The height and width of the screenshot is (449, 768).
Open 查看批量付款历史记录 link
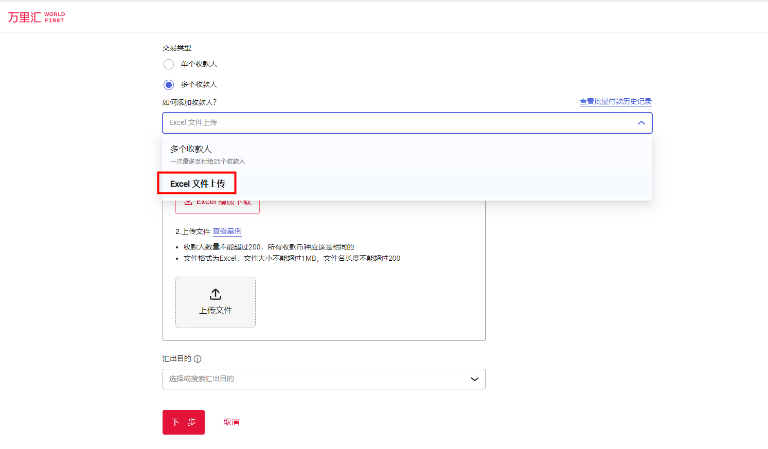click(x=615, y=101)
